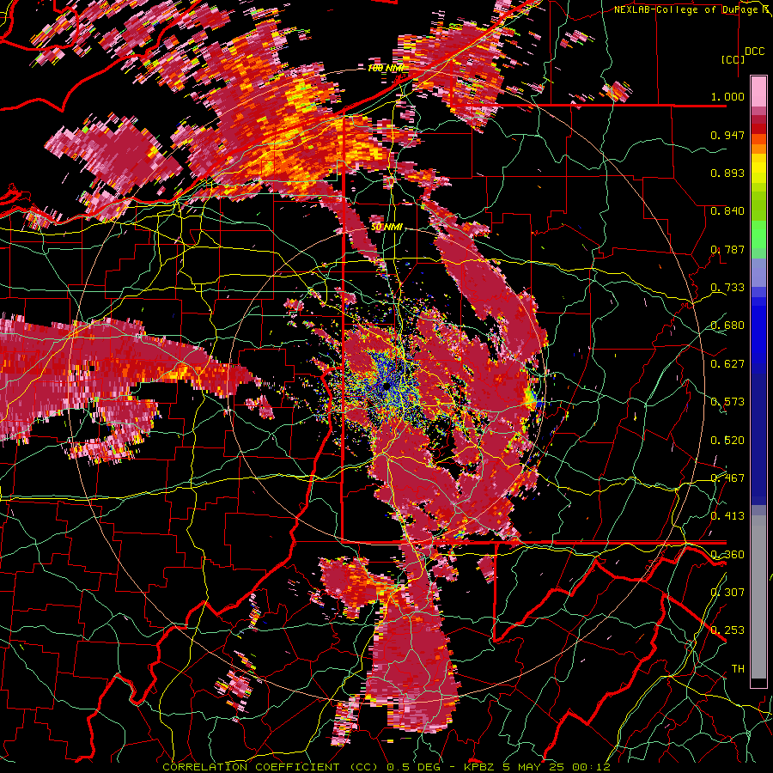Click the KPBZ station identifier in caption
773x773 pixels.
(481, 767)
